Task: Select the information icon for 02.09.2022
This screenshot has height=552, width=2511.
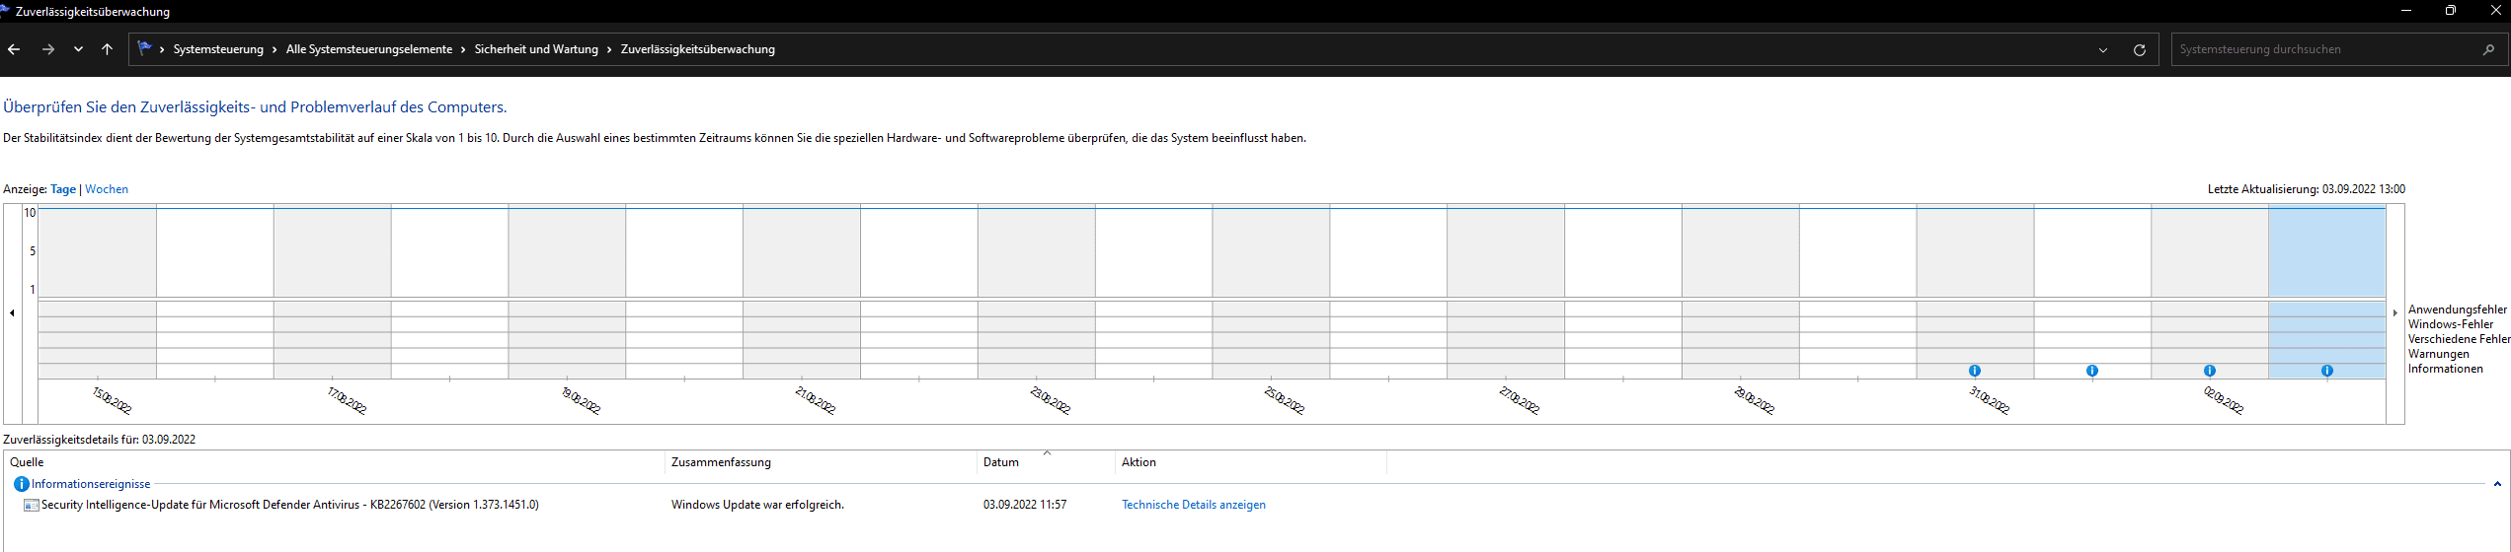Action: [x=2210, y=371]
